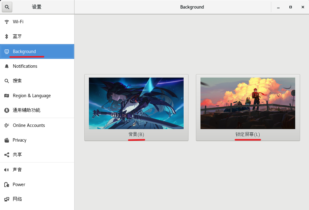309x210 pixels.
Task: Click the 锁定屏幕(L) label
Action: pos(248,135)
